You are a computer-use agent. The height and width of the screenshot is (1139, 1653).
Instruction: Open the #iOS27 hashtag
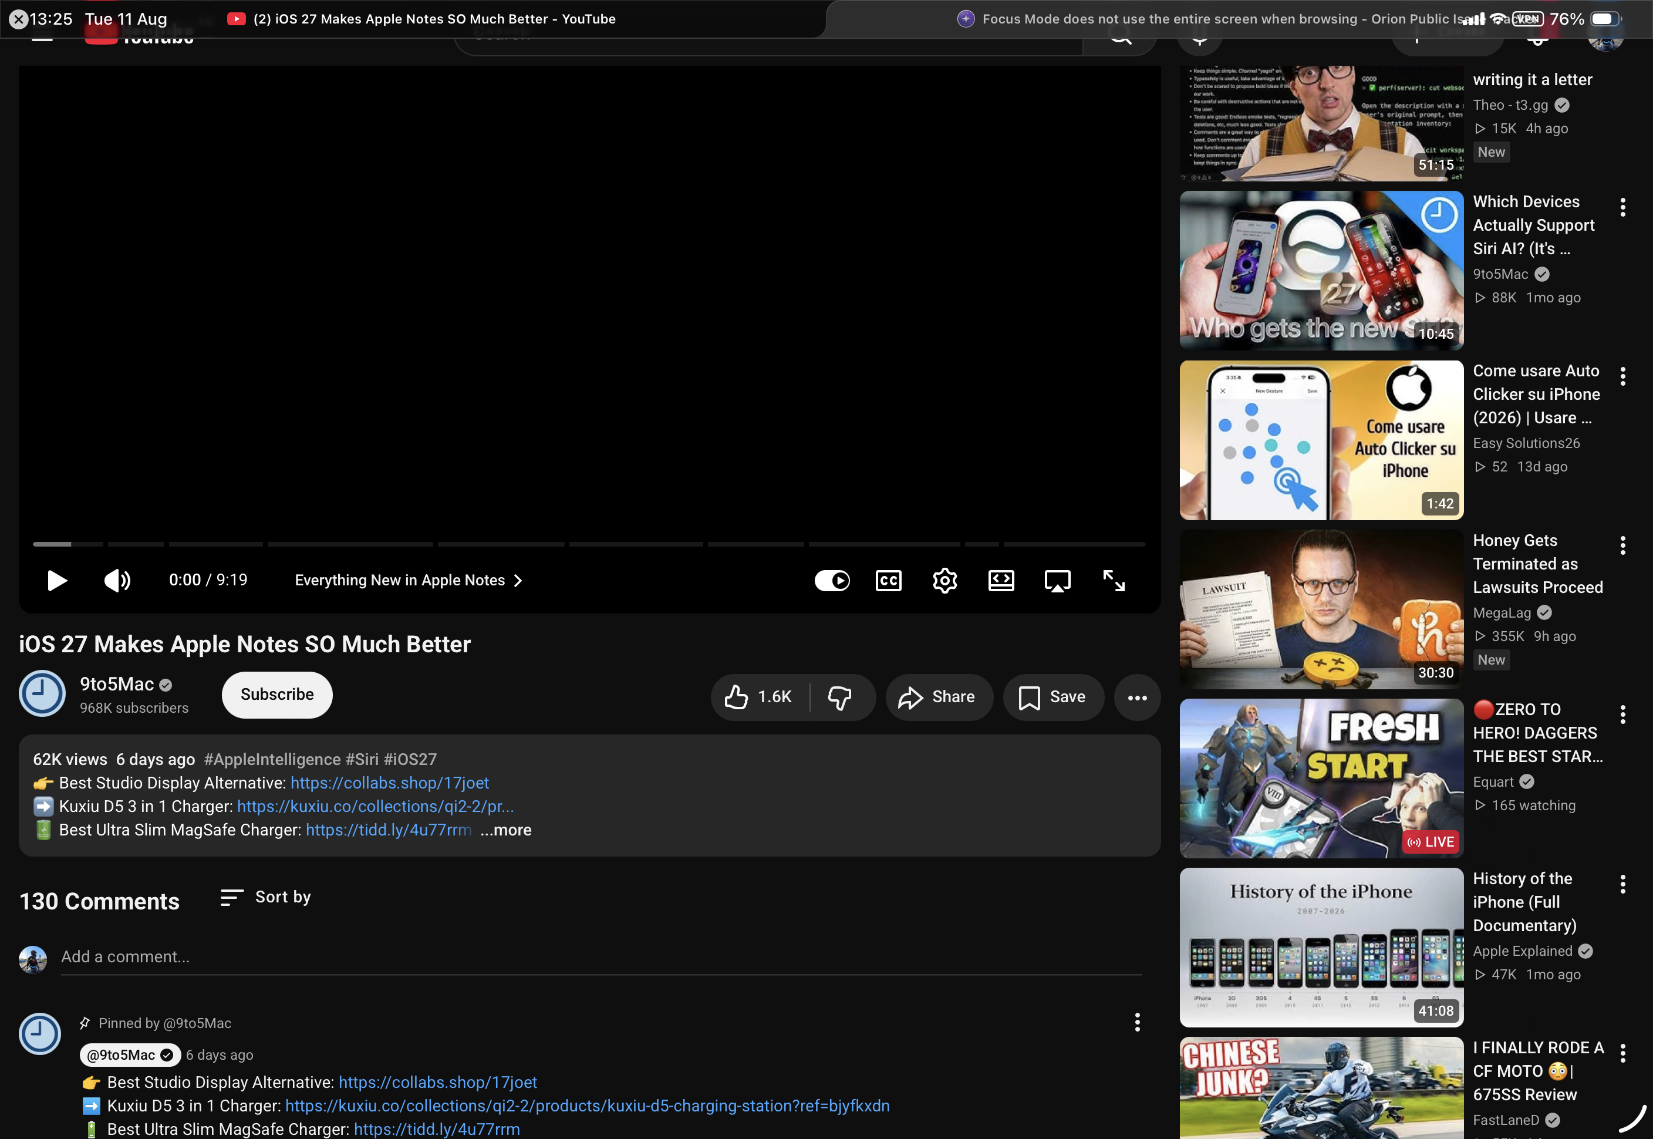pyautogui.click(x=410, y=759)
